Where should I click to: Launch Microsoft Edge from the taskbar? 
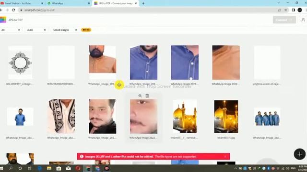(40, 168)
